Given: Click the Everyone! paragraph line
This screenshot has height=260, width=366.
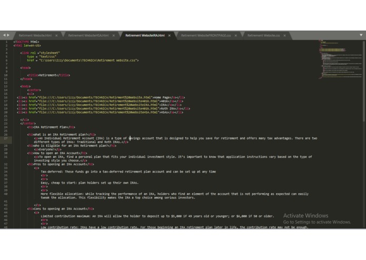Looking at the screenshot, I should coord(47,149).
